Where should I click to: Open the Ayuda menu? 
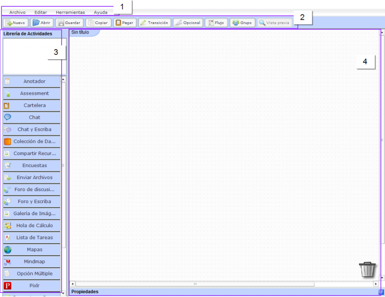(101, 12)
